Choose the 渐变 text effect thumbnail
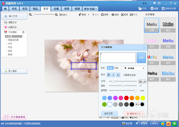Image resolution: width=179 pixels, height=127 pixels. [x=168, y=58]
